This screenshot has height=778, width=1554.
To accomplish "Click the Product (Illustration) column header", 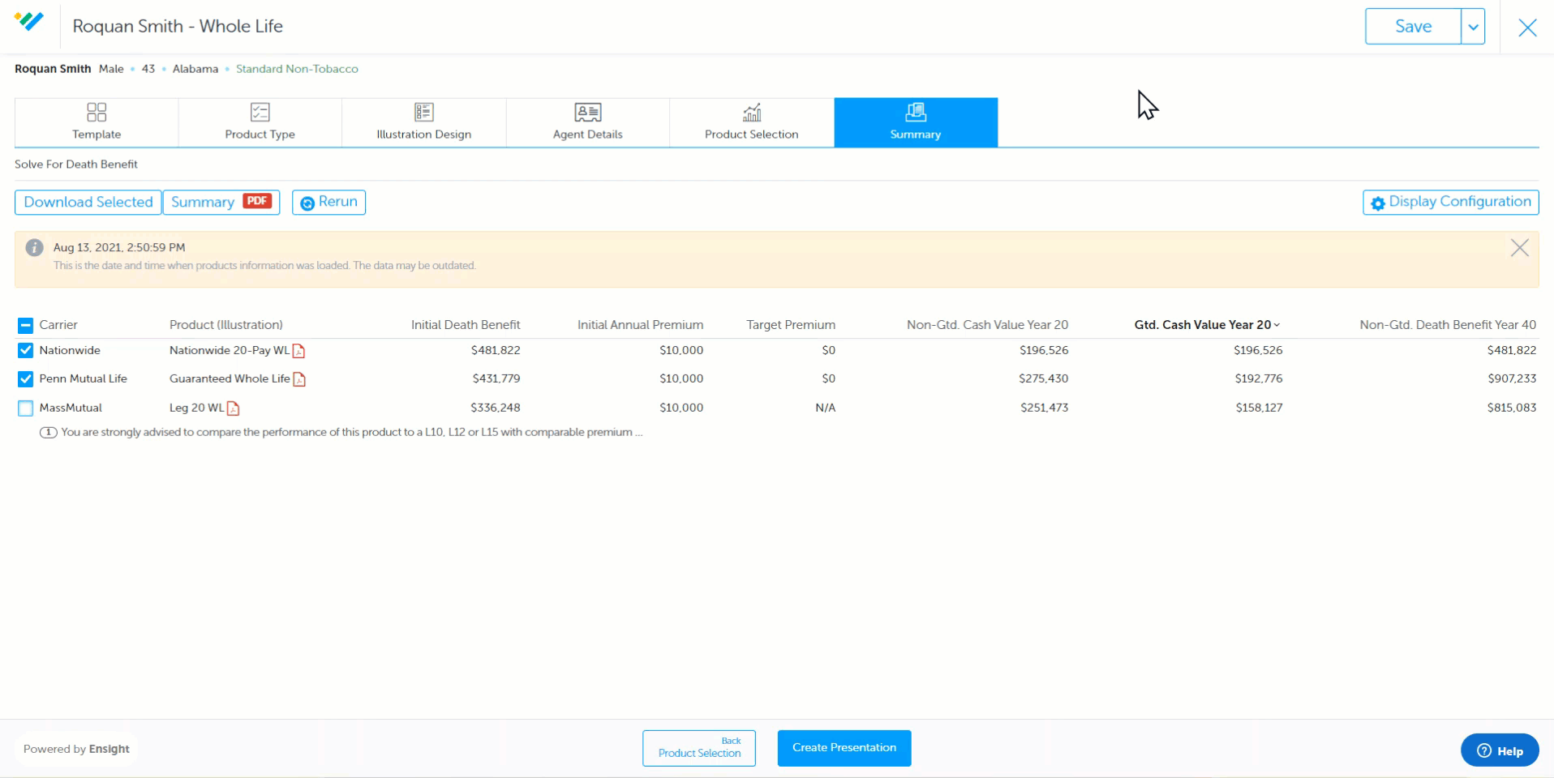I will coord(225,324).
